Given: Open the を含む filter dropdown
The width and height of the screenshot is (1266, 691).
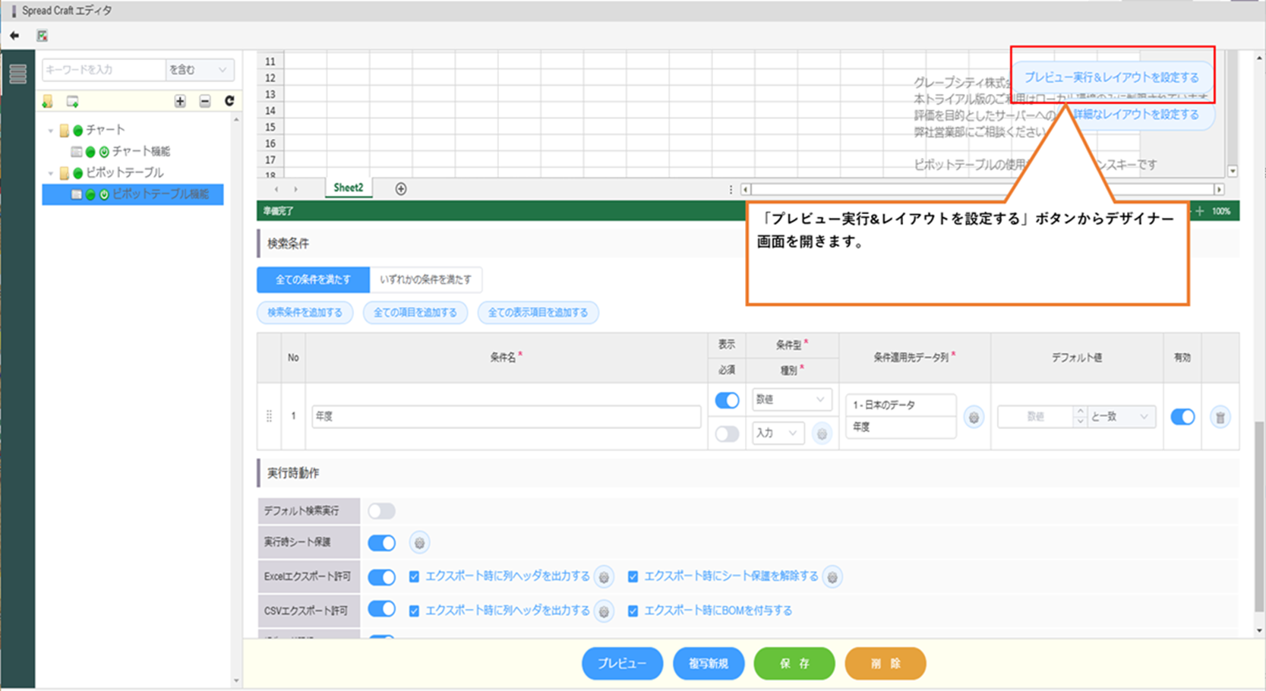Looking at the screenshot, I should [x=199, y=70].
